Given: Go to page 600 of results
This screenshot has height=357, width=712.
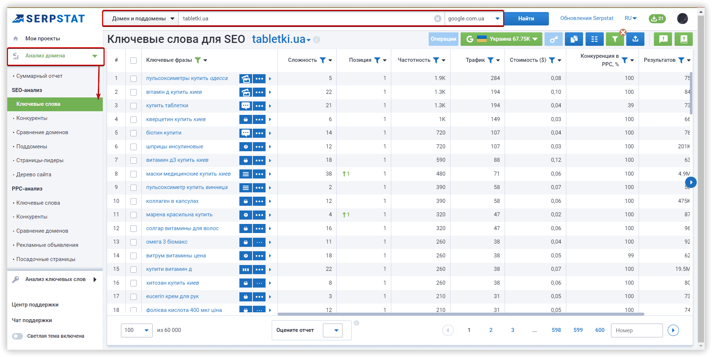Looking at the screenshot, I should (600, 330).
